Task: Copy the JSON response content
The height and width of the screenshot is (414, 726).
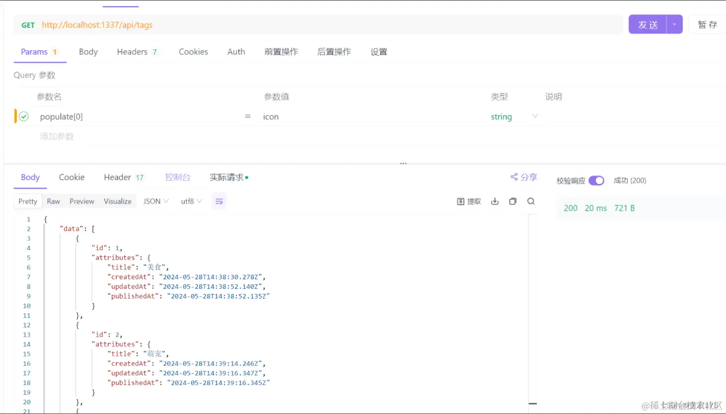Action: [x=512, y=201]
